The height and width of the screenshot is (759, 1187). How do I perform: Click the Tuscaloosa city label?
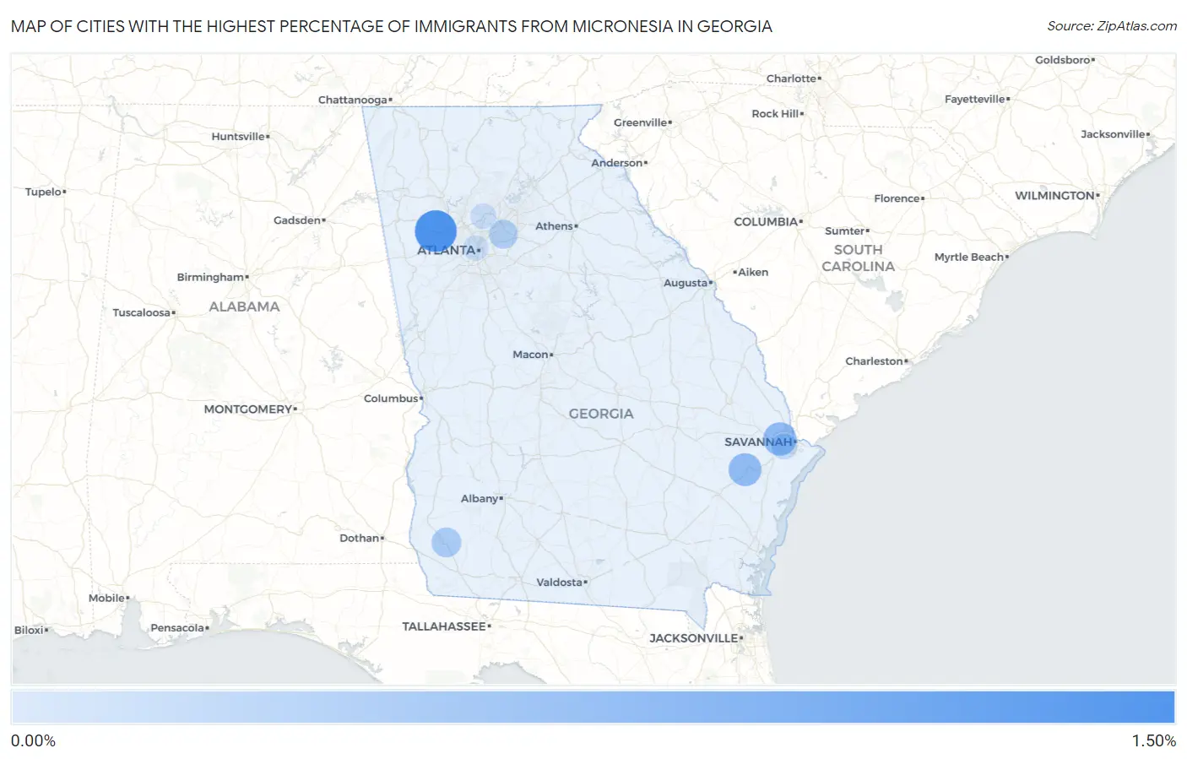click(x=142, y=313)
